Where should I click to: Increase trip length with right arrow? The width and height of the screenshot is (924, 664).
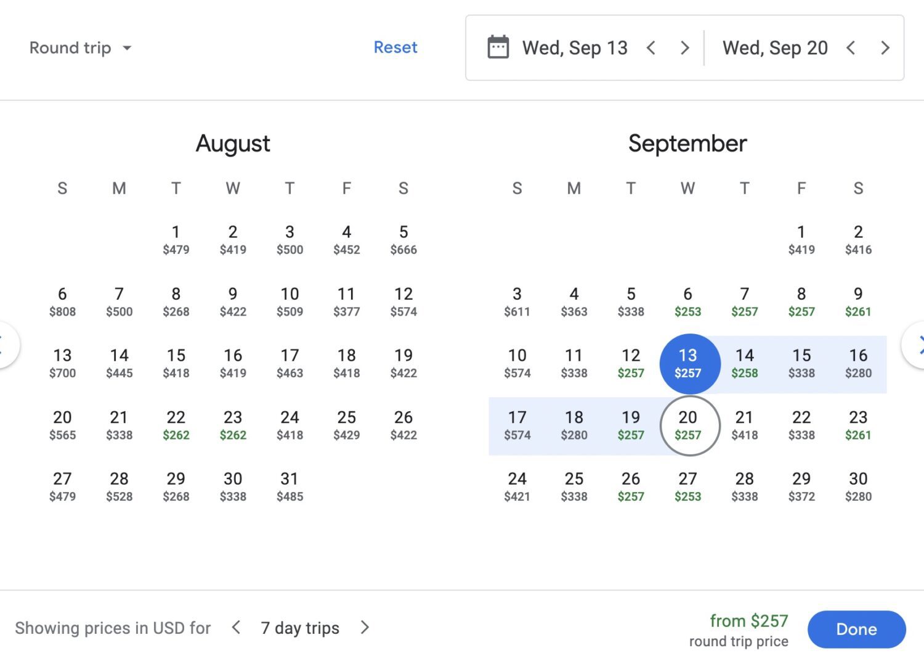click(365, 628)
